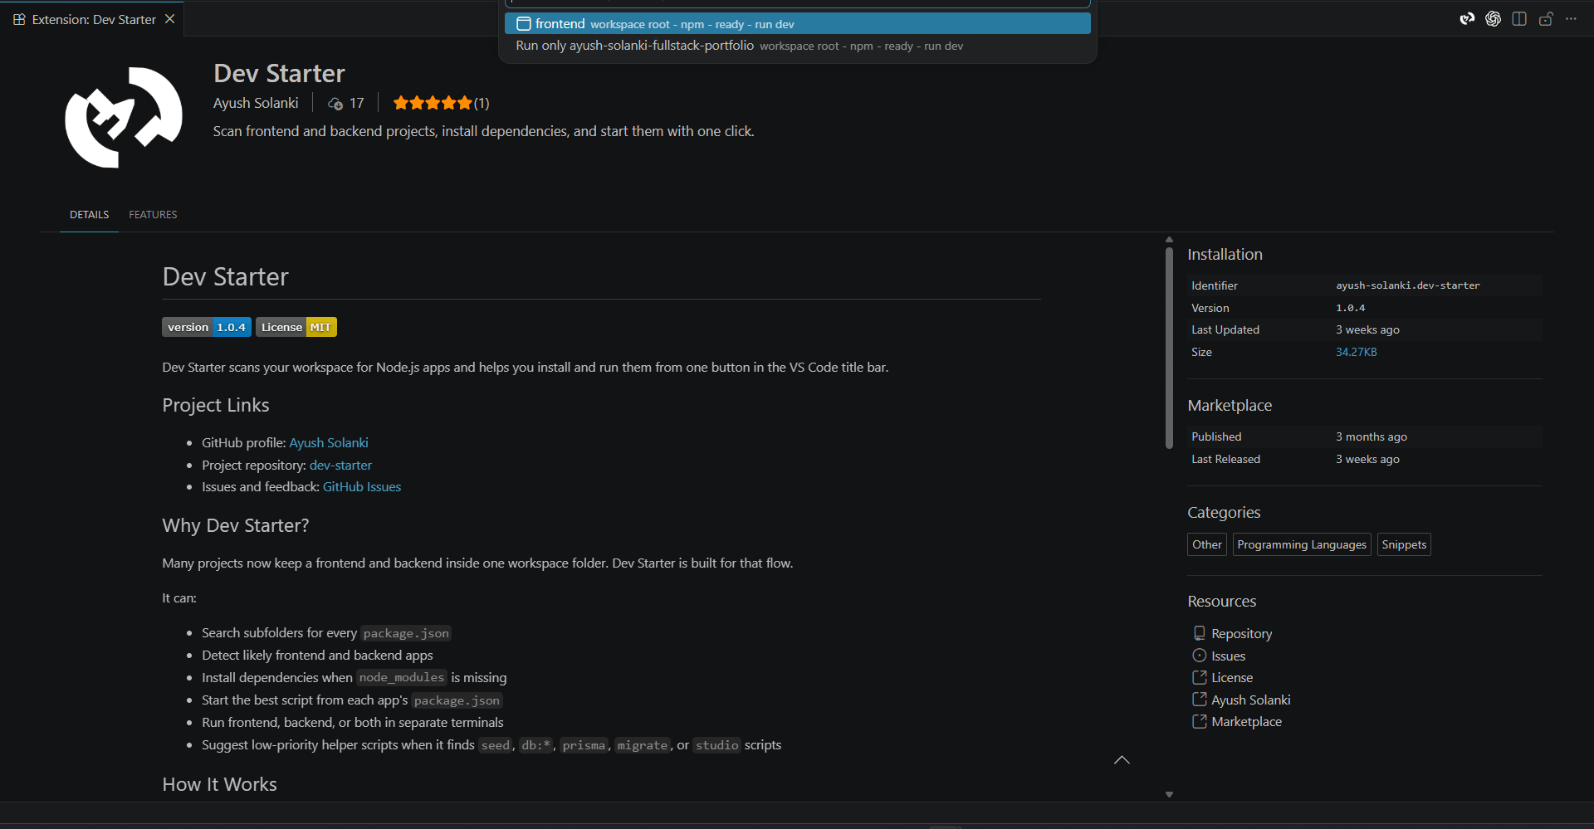This screenshot has height=829, width=1594.
Task: Open the Marketplace resource link
Action: click(1246, 722)
